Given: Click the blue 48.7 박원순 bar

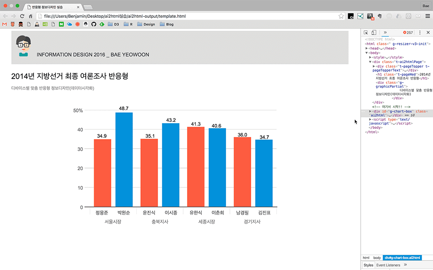Looking at the screenshot, I should click(x=124, y=159).
